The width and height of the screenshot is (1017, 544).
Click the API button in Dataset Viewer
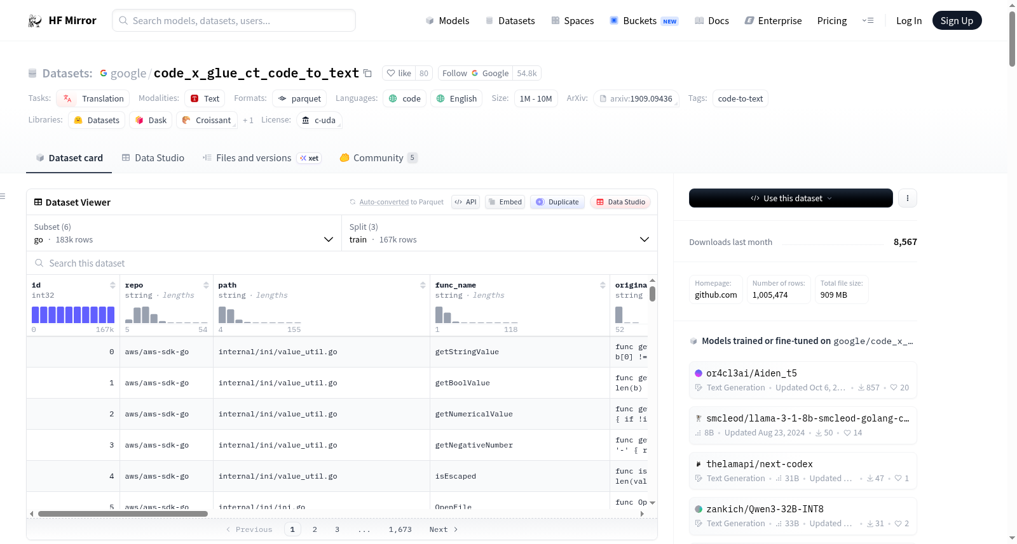466,202
